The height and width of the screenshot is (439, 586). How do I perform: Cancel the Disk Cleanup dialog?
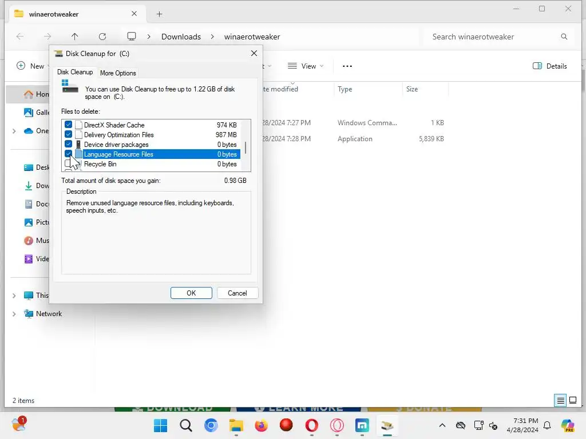point(237,293)
